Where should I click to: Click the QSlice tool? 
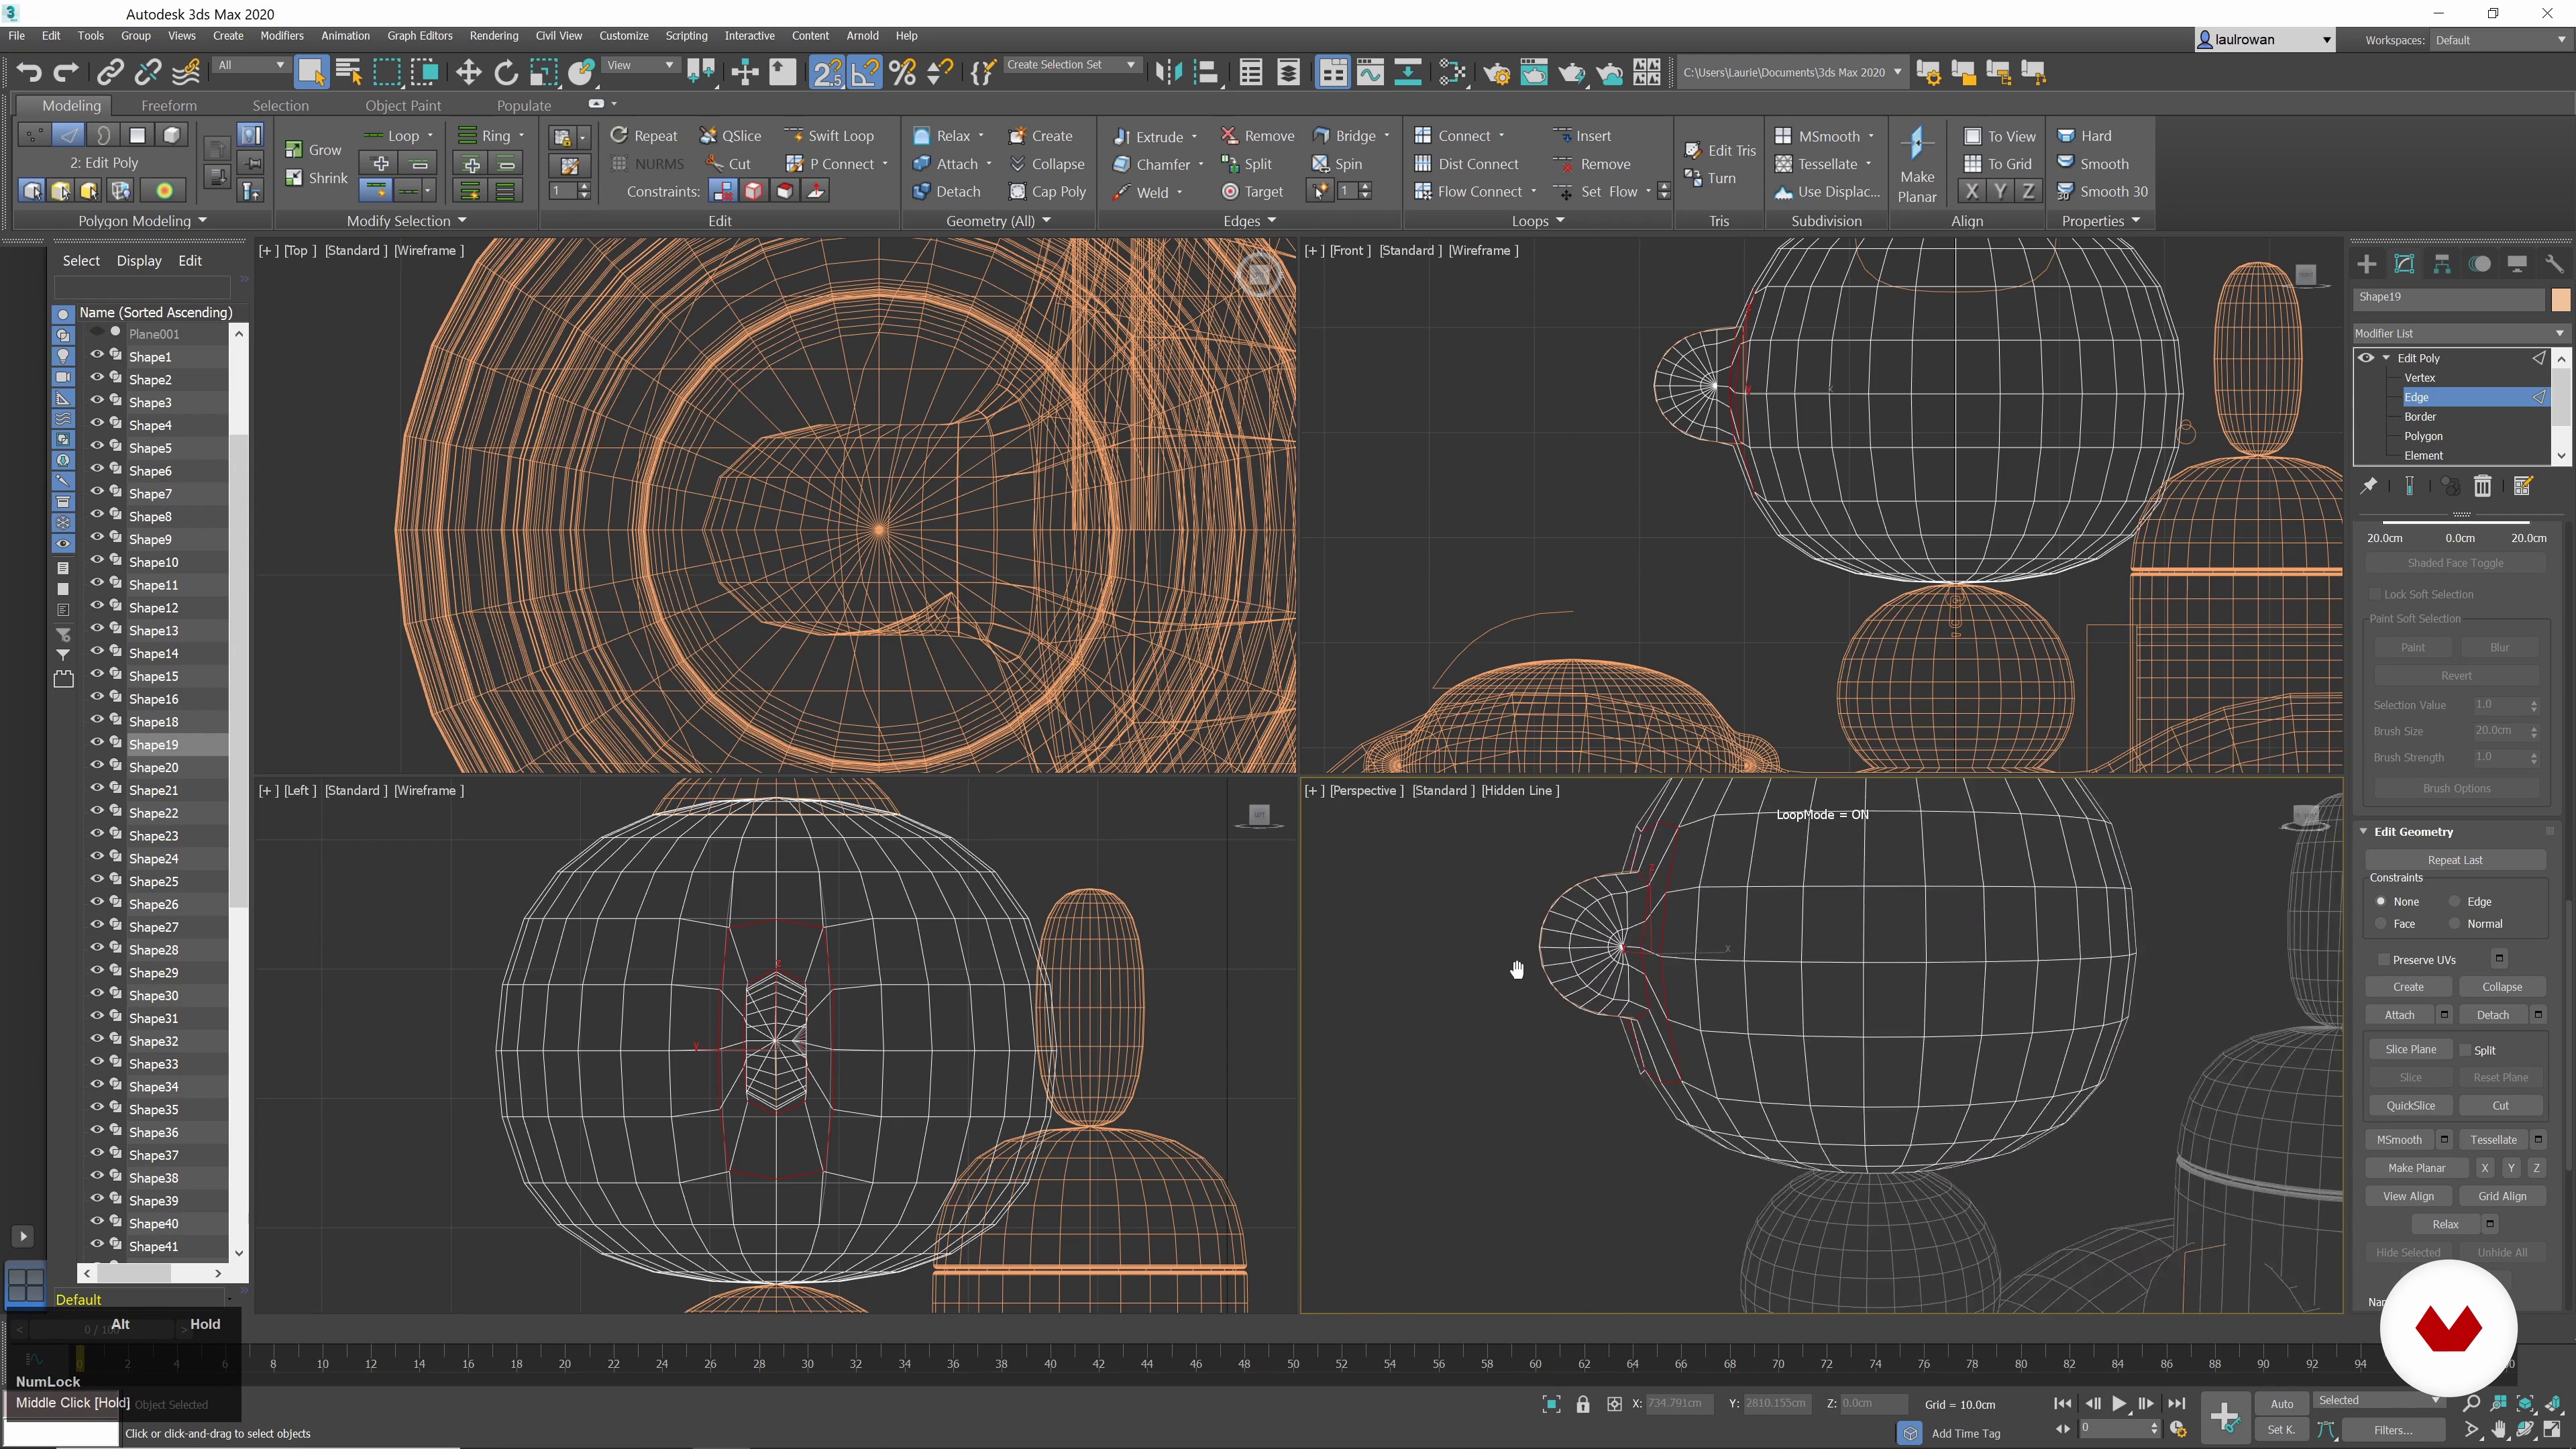click(730, 136)
